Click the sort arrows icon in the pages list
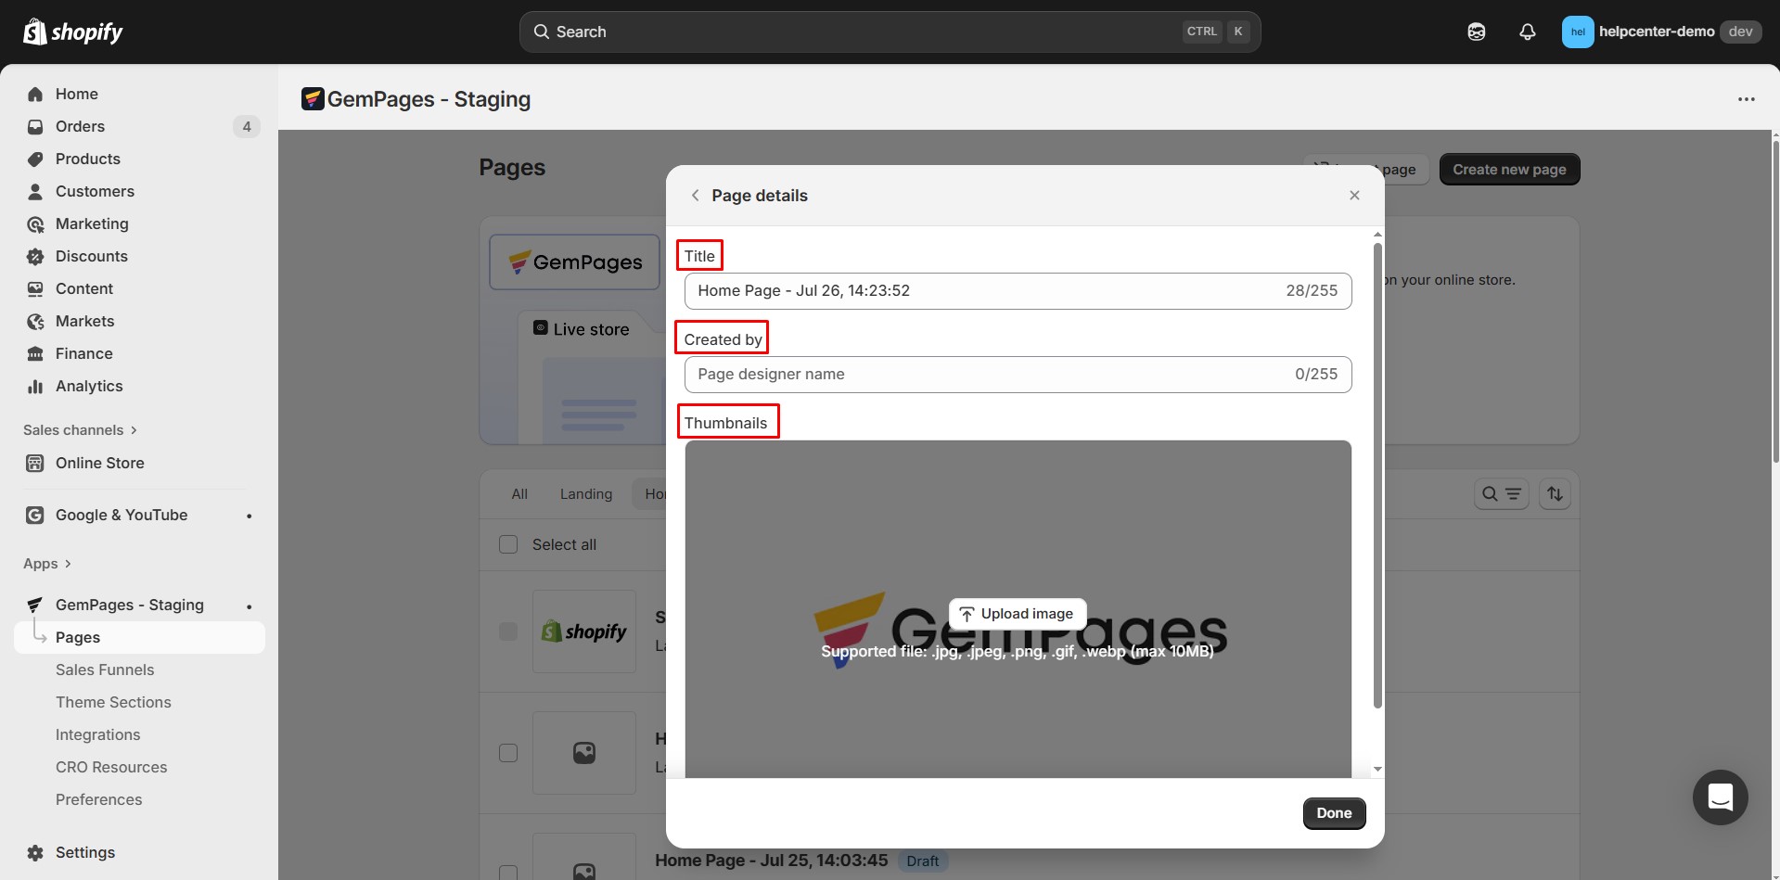 [1556, 493]
